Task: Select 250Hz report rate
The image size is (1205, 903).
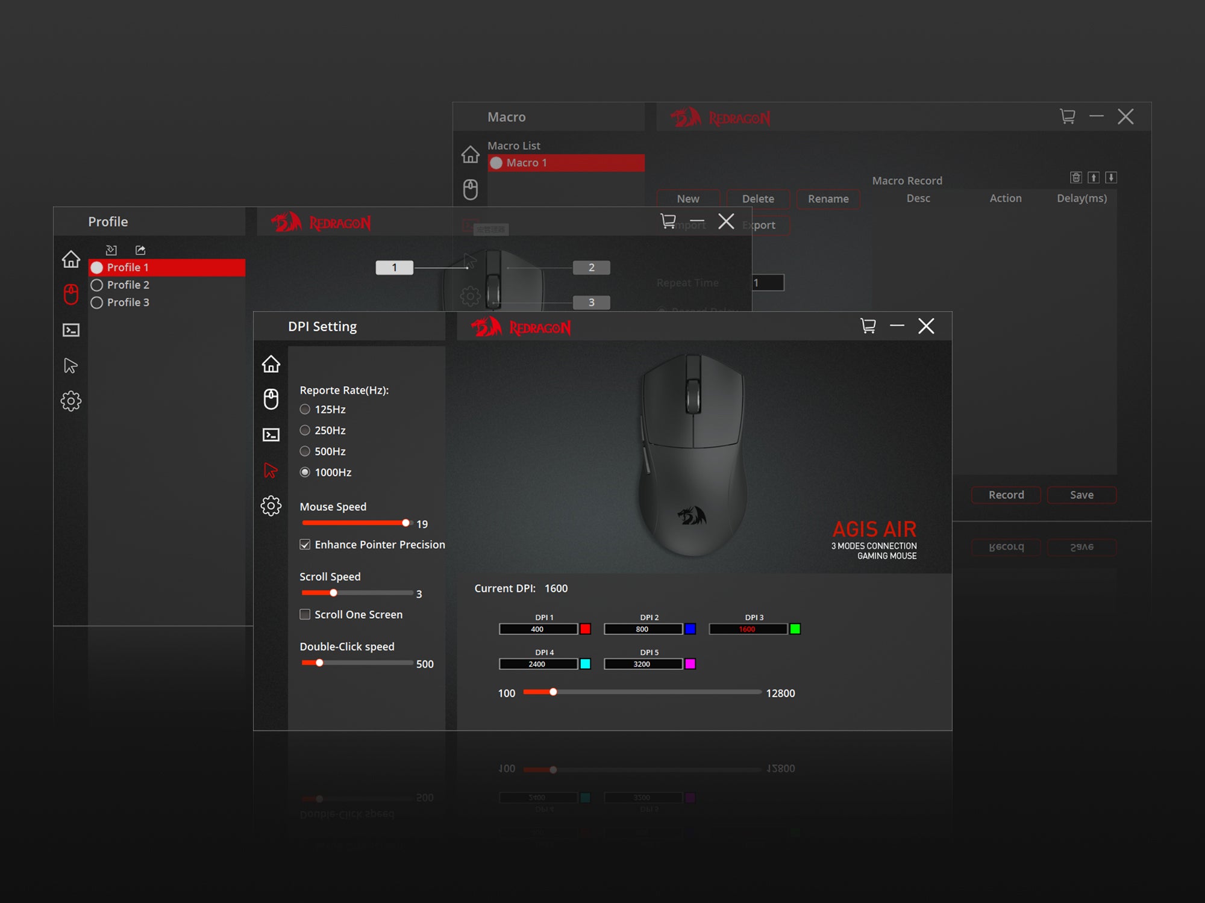Action: 305,430
